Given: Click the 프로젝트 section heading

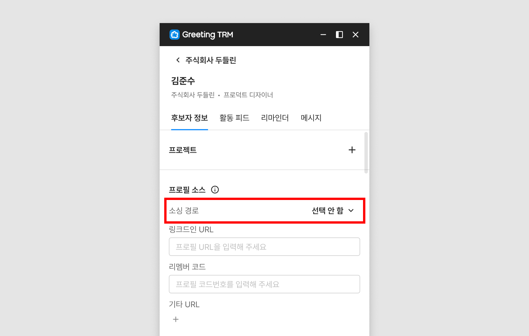Looking at the screenshot, I should click(x=183, y=150).
